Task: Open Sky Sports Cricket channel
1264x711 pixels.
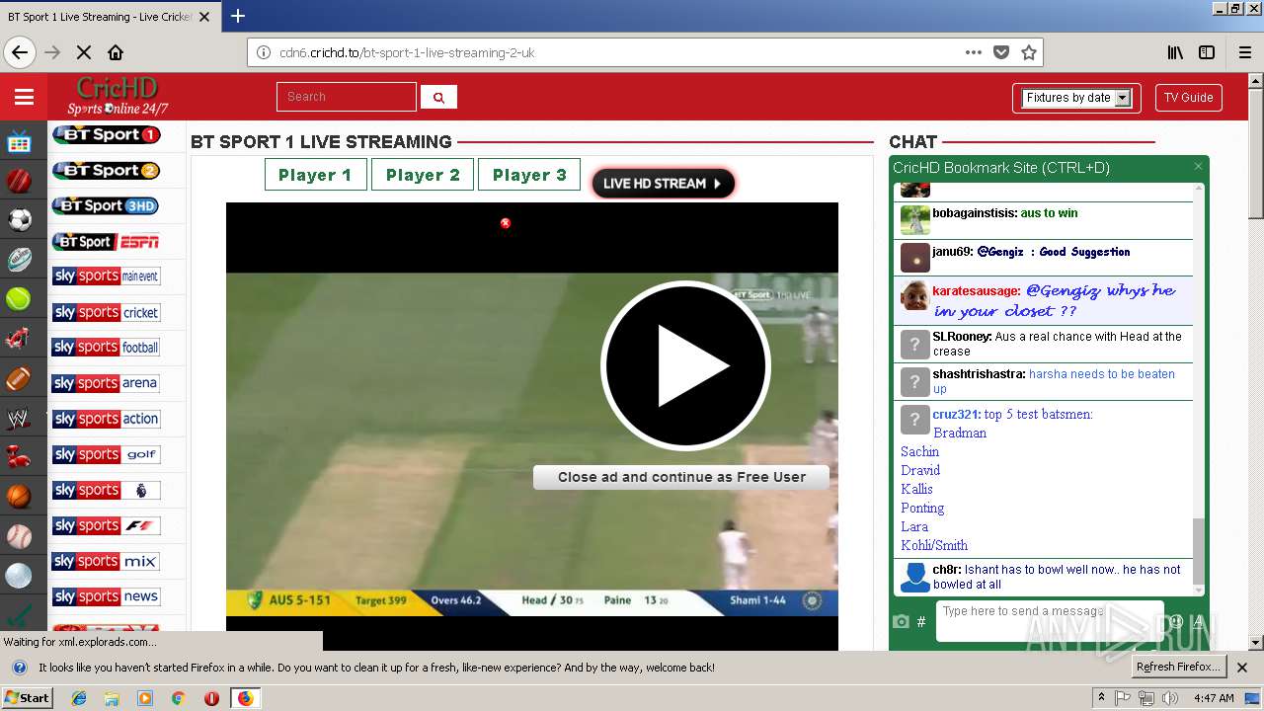Action: pyautogui.click(x=107, y=312)
